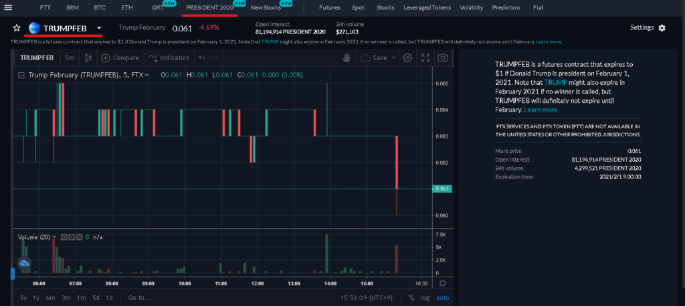The width and height of the screenshot is (685, 306).
Task: Hide the Volume indicator with eye icon
Action: pos(64,237)
